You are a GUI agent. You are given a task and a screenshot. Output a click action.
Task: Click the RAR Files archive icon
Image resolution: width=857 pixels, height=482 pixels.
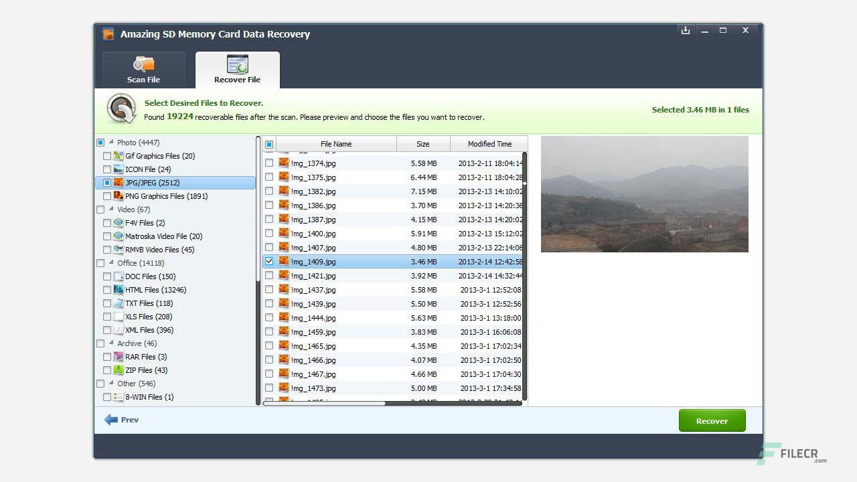tap(119, 357)
